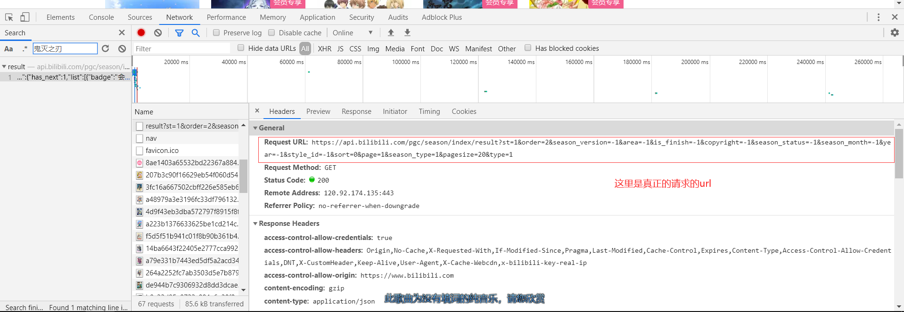Open the Sources panel
This screenshot has width=904, height=312.
click(140, 17)
